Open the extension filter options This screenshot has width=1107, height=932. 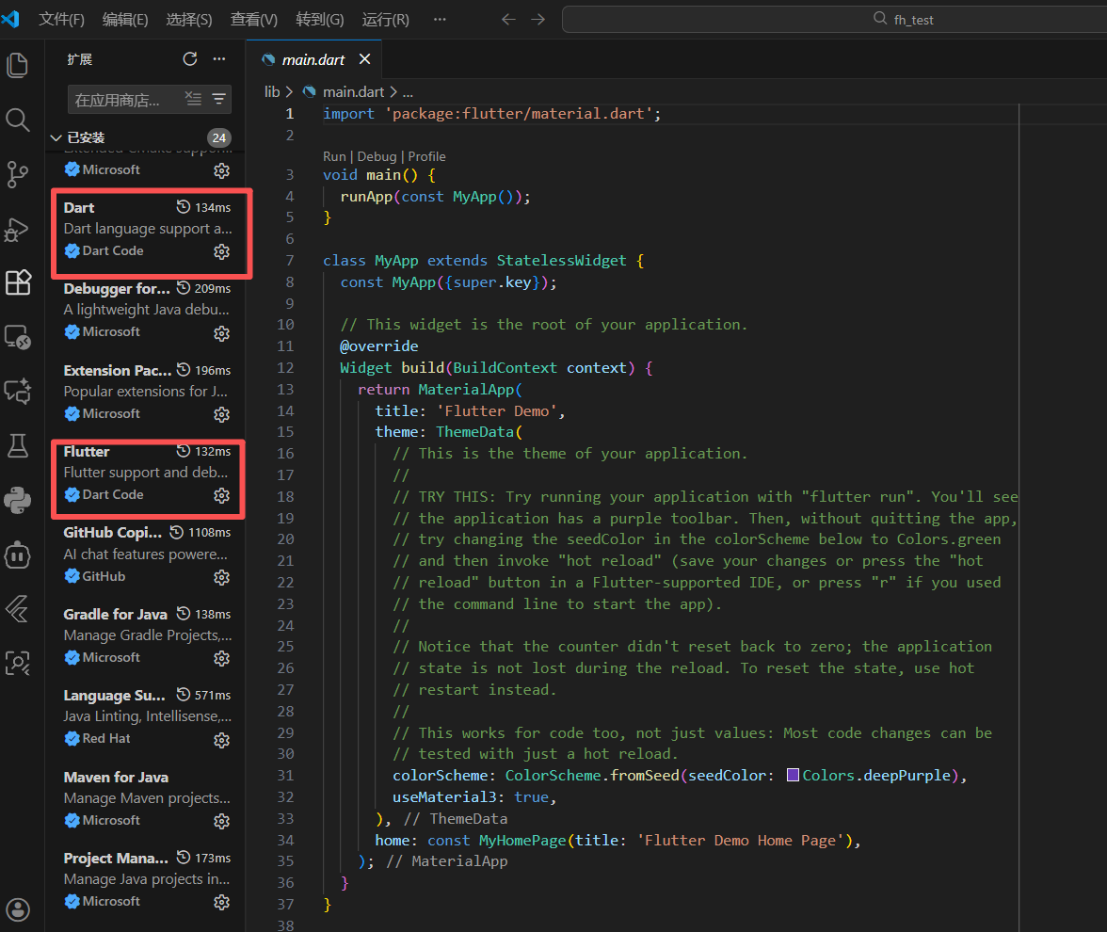coord(218,99)
